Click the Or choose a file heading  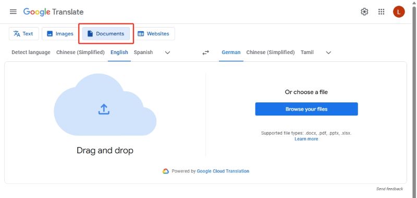(x=306, y=92)
